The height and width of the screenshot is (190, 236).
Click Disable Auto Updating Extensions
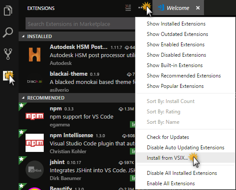tap(186, 148)
